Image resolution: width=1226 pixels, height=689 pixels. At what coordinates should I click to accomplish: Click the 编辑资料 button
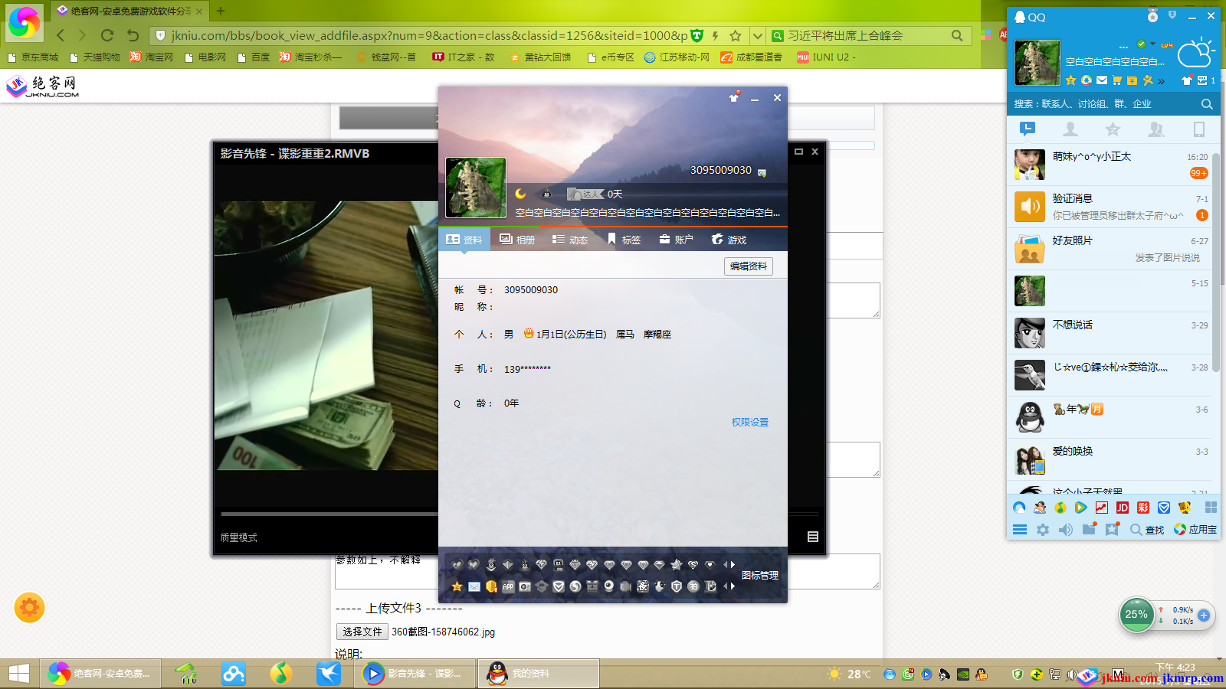point(748,266)
